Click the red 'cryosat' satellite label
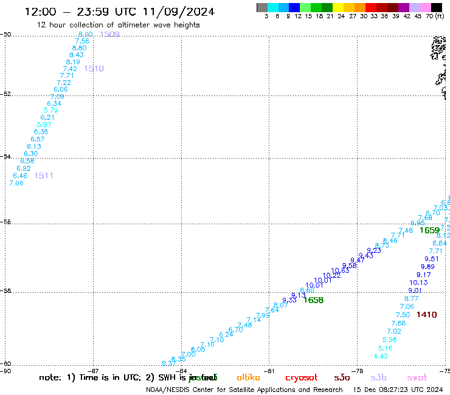The width and height of the screenshot is (450, 395). pyautogui.click(x=302, y=378)
